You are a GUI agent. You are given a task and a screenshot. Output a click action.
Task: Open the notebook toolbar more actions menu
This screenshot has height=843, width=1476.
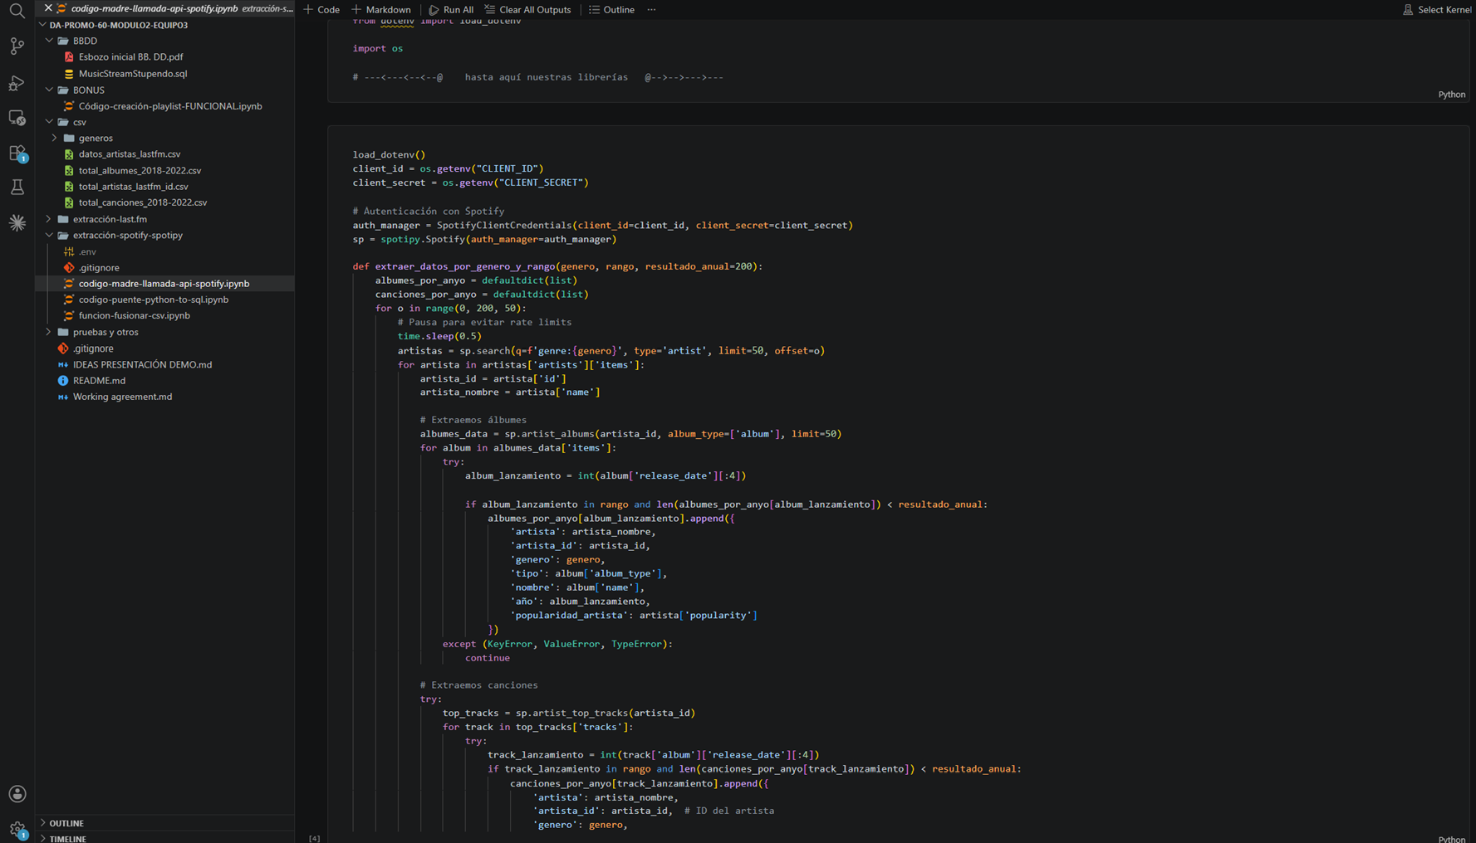pos(651,9)
